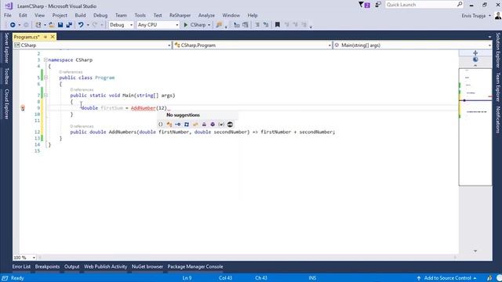Open the Any CPU platform dropdown
This screenshot has height=282, width=502.
[158, 24]
